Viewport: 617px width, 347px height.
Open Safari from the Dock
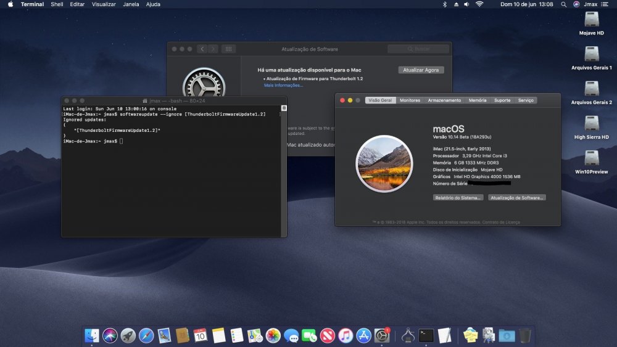(146, 336)
